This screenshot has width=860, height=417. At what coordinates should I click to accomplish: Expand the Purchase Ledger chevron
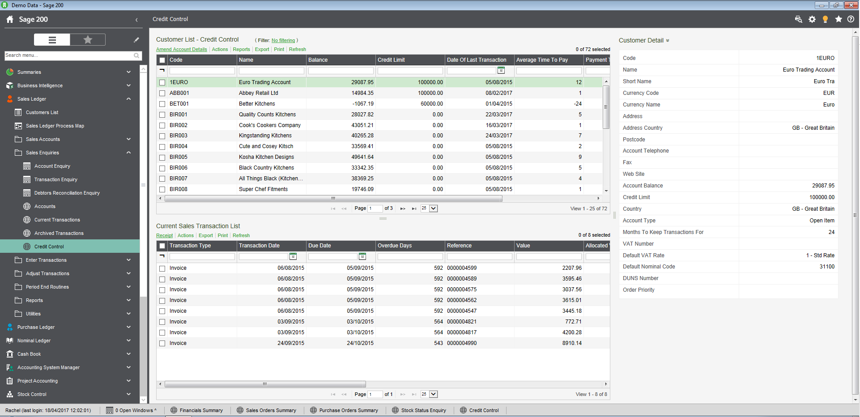tap(129, 327)
